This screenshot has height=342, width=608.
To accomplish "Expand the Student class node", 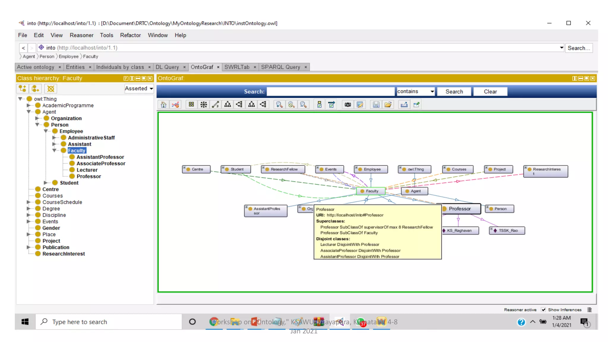I will point(46,183).
